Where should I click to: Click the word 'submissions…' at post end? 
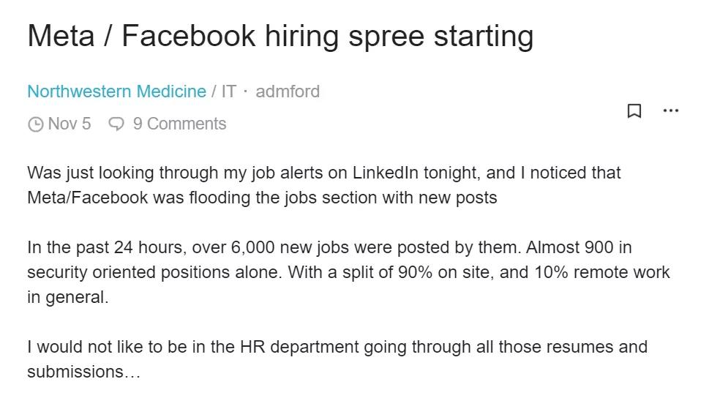83,372
